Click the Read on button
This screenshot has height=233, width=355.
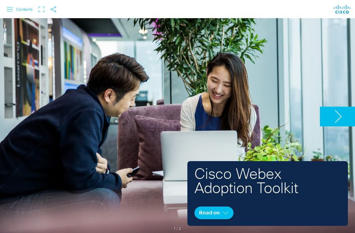(x=214, y=213)
